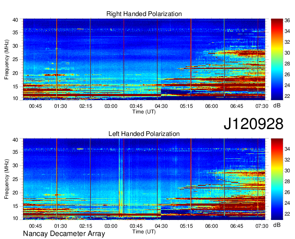Click the Right Handed spectrogram plot area

click(x=144, y=59)
